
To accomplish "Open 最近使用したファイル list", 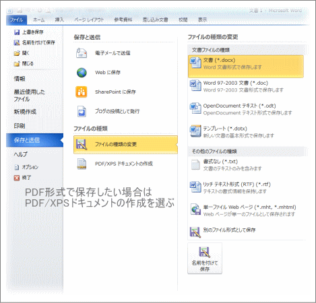I will point(30,96).
